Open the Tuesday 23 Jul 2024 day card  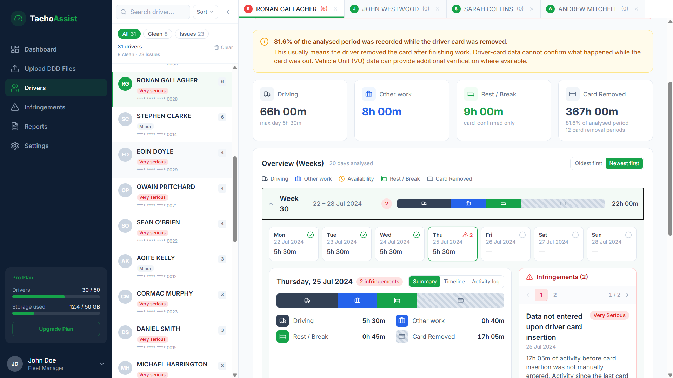tap(347, 244)
